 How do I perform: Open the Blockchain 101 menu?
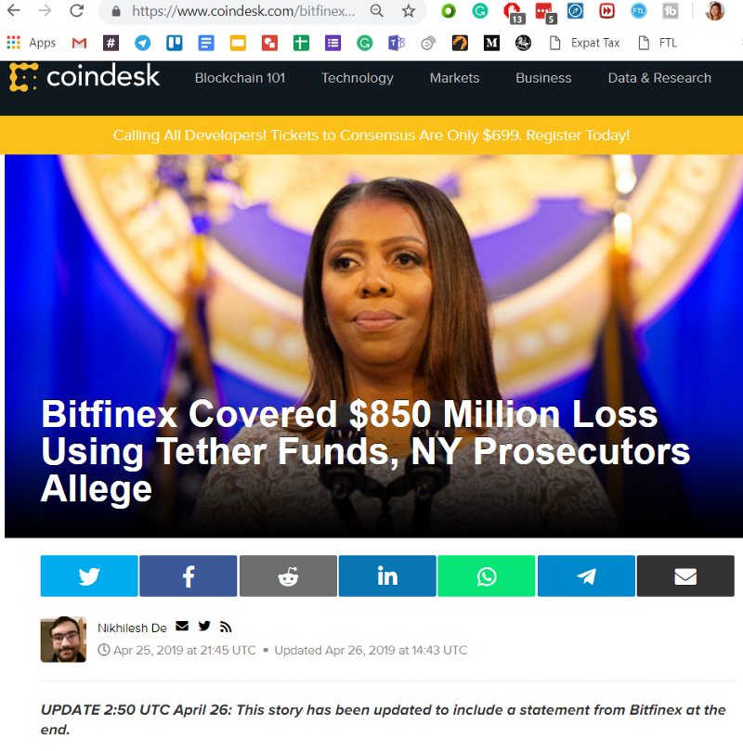pos(240,78)
